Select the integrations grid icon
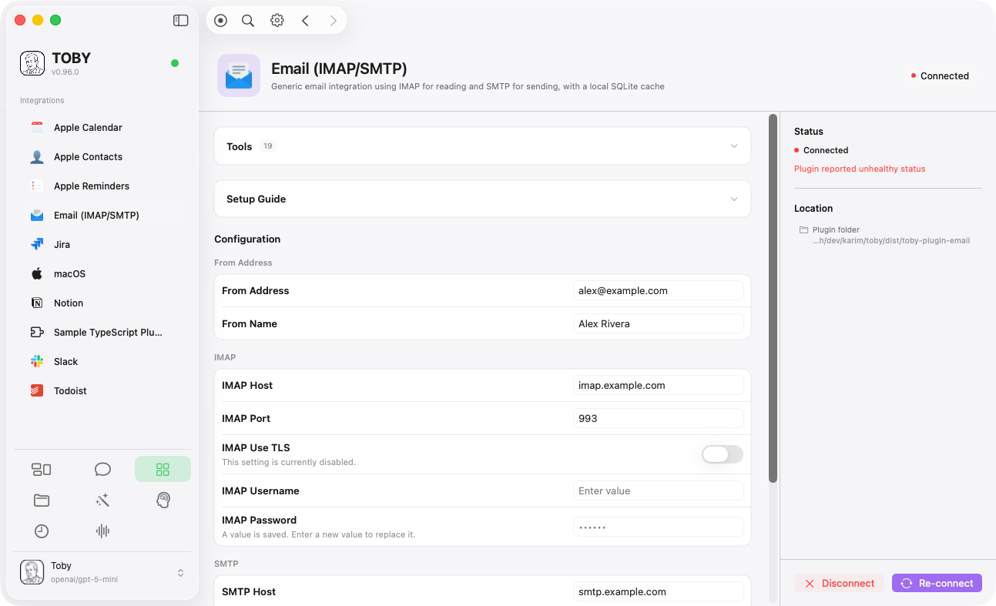Image resolution: width=996 pixels, height=606 pixels. [163, 469]
